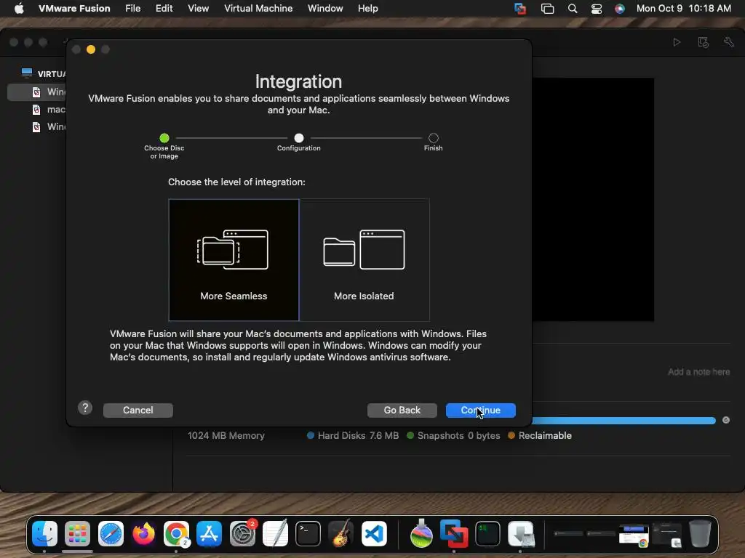The image size is (745, 558).
Task: Select the mac VM in library sidebar
Action: [x=36, y=110]
